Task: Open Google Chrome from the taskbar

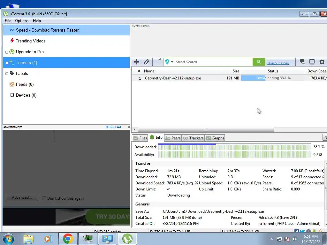Action: 68,239
